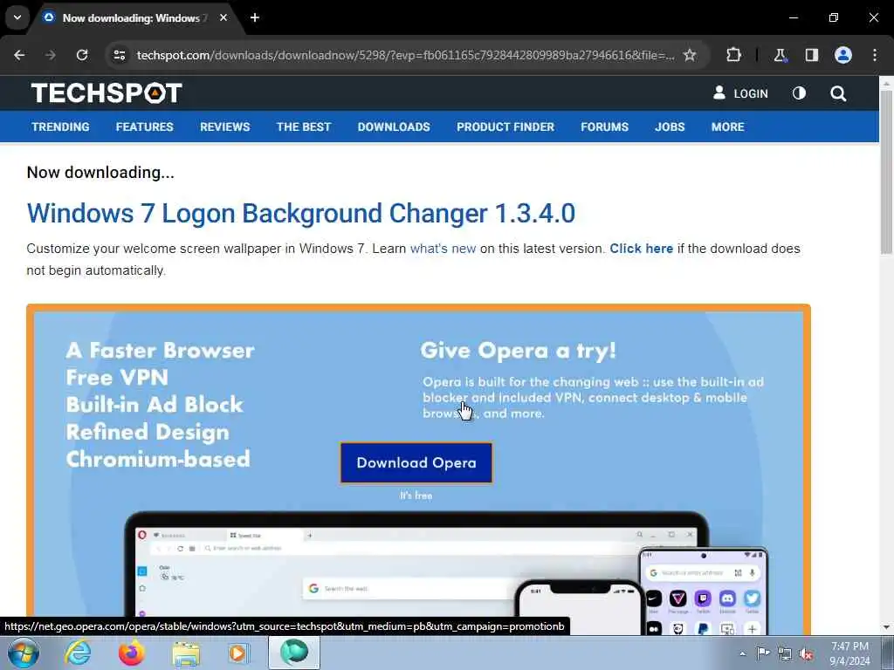View site information icon in address bar

119,55
